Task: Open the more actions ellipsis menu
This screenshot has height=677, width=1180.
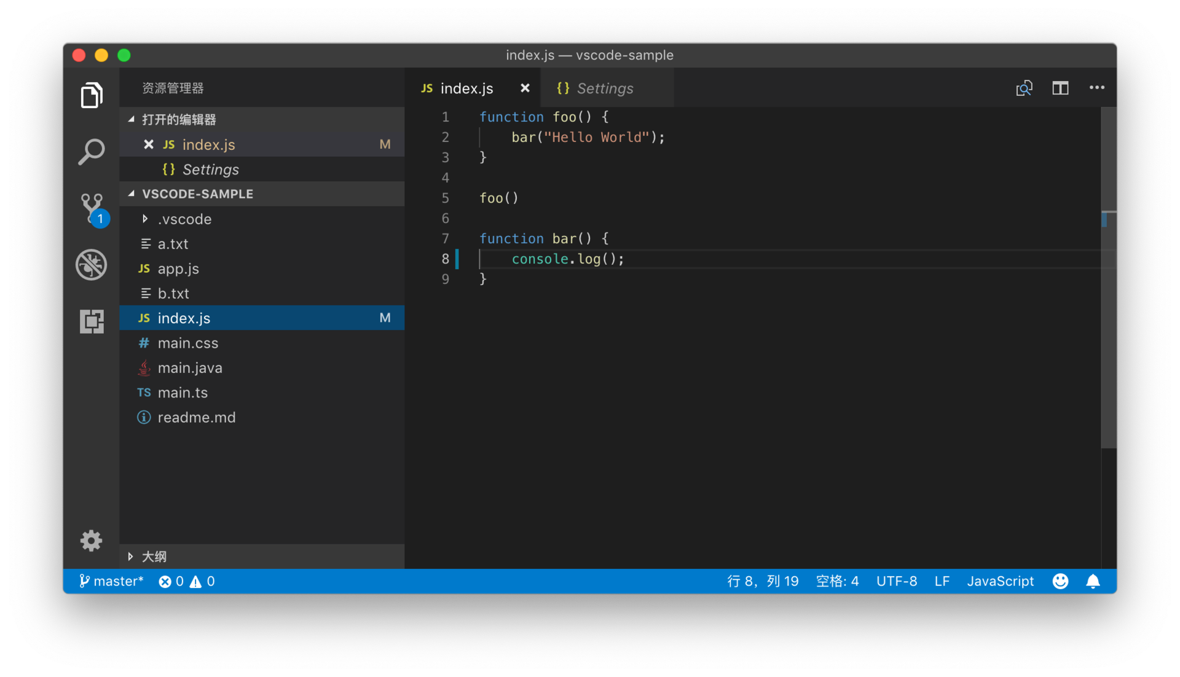Action: [1096, 88]
